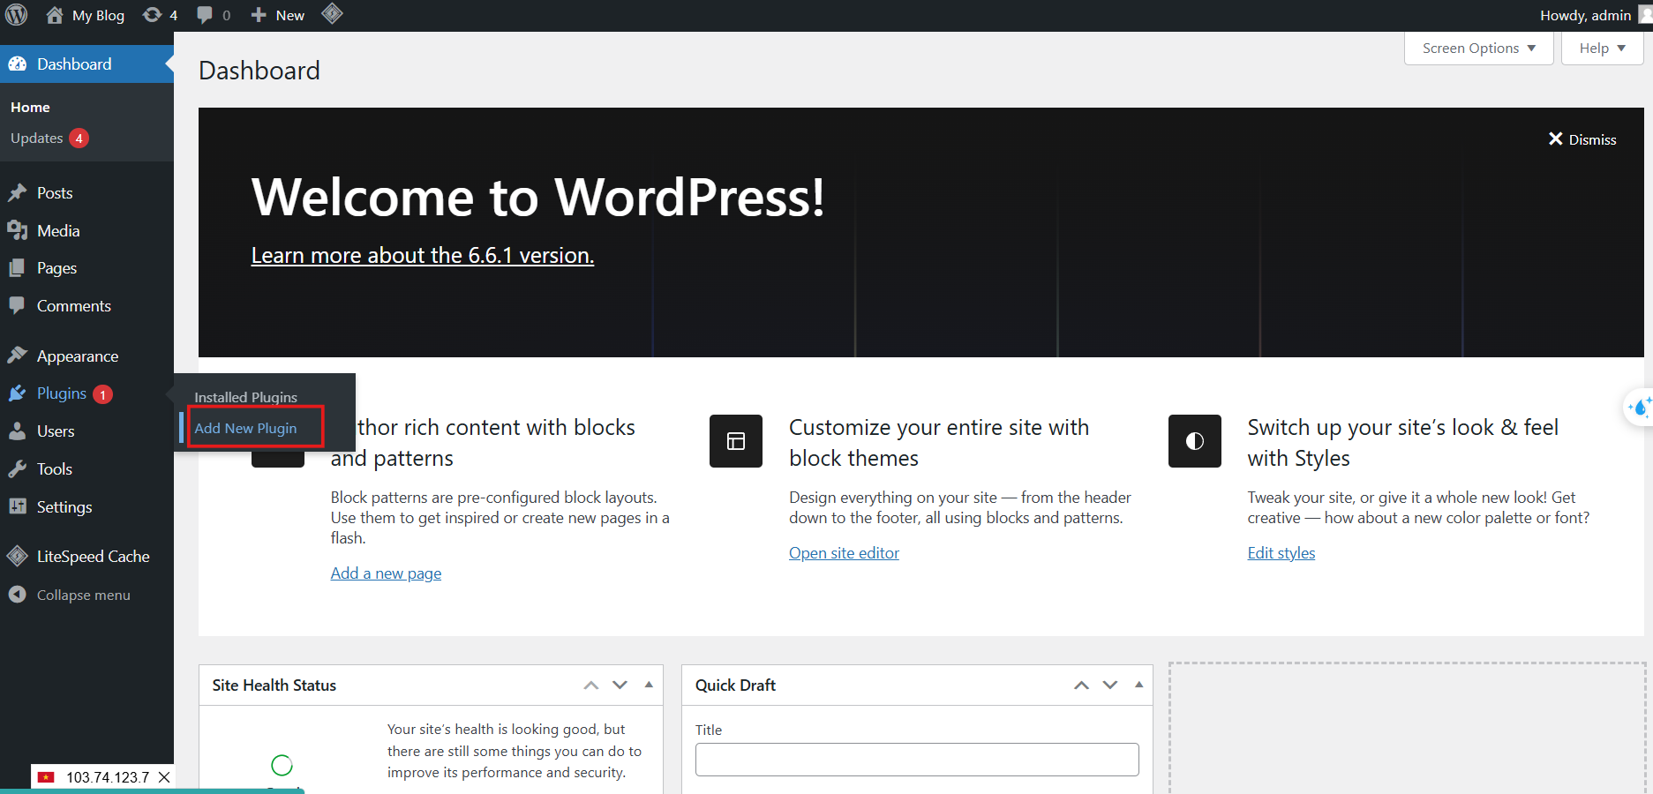
Task: Move Site Health Status widget up
Action: (x=591, y=685)
